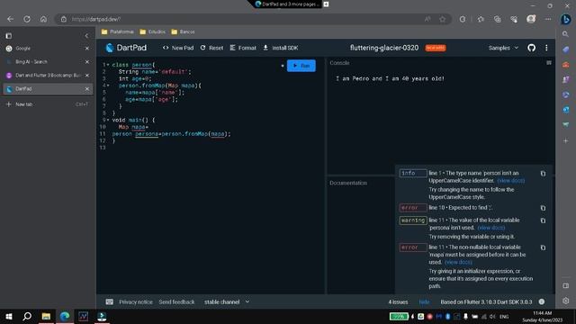Collapse the vertical tabs pane
The width and height of the screenshot is (576, 324).
coord(86,36)
